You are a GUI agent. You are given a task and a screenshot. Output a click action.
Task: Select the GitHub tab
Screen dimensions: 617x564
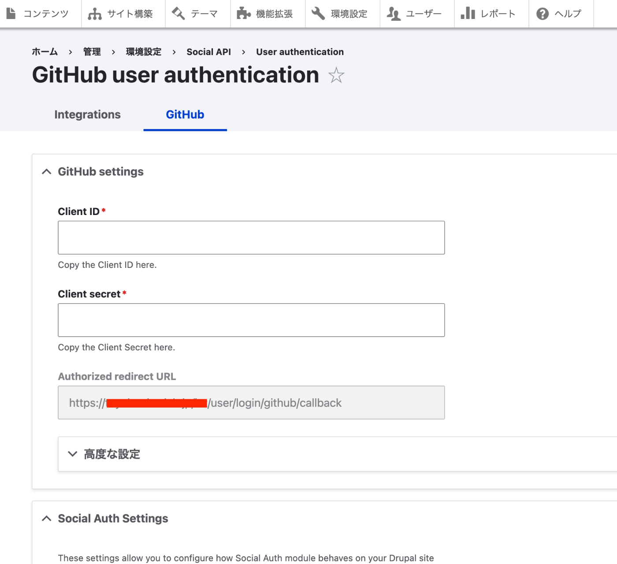click(185, 115)
